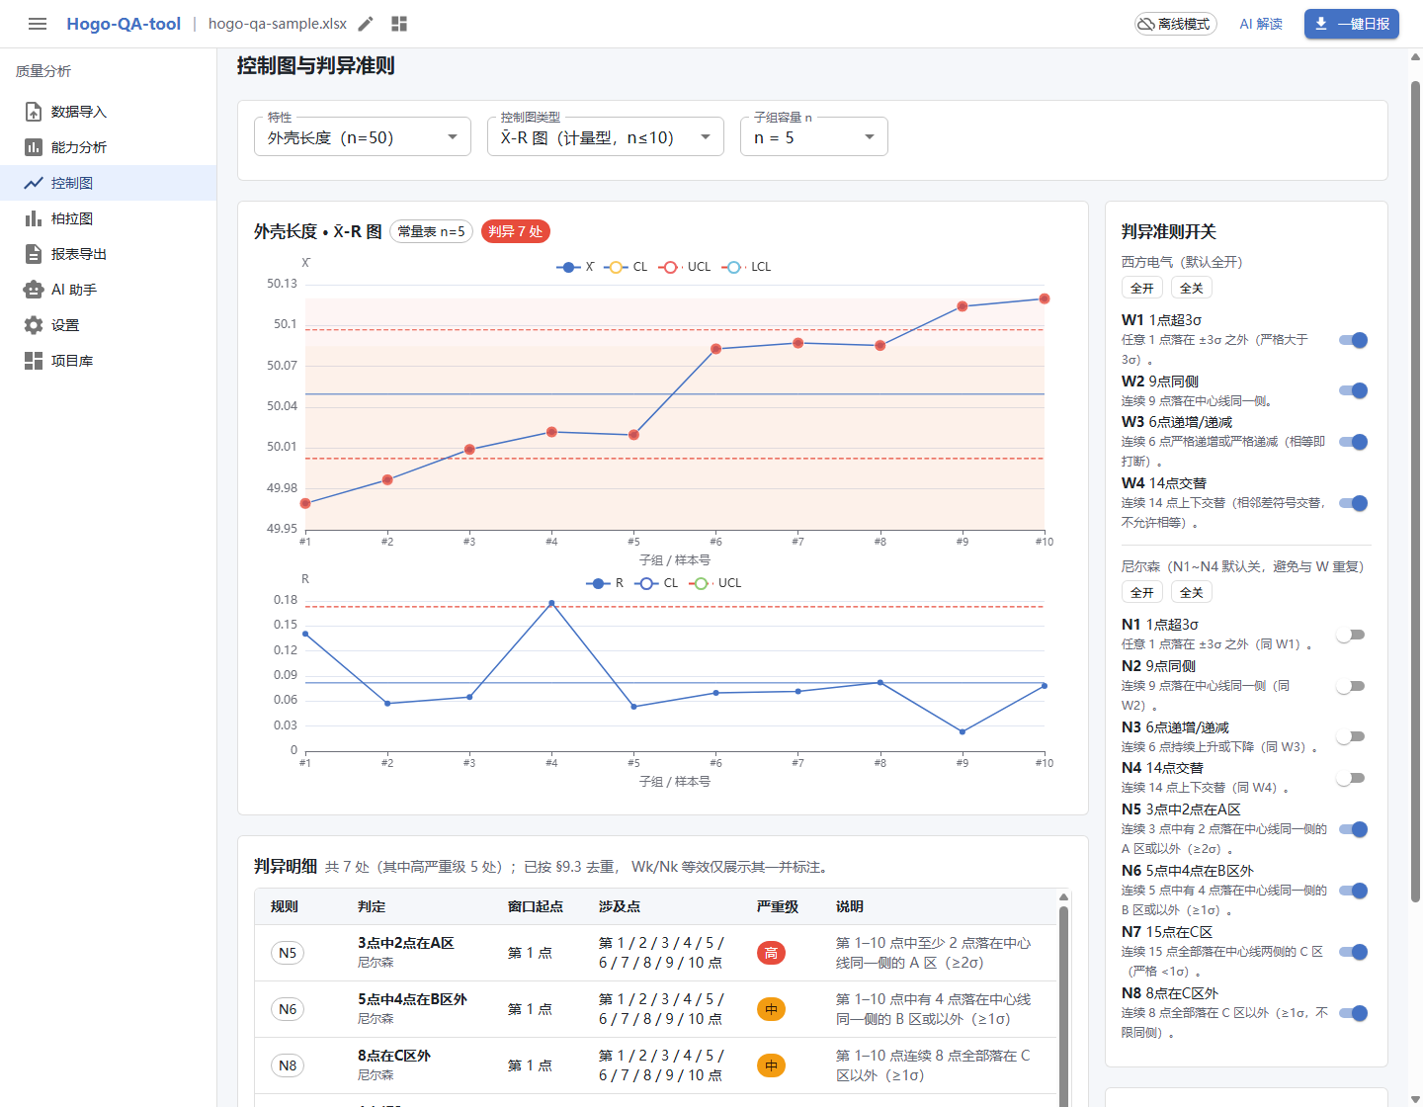1423x1107 pixels.
Task: Click the 一键日报 download button
Action: [x=1352, y=24]
